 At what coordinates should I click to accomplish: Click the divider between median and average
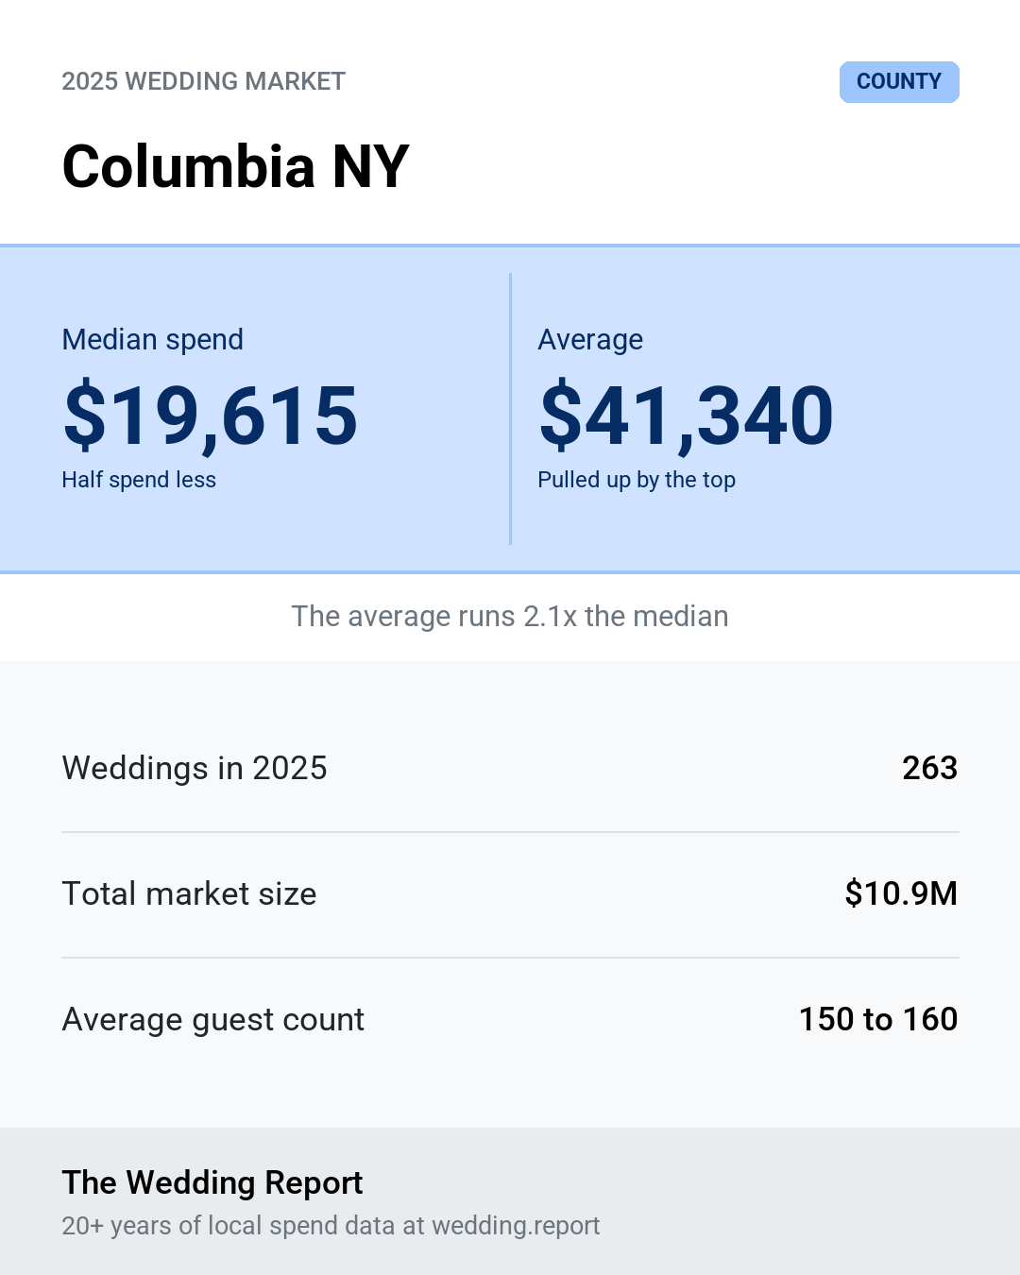coord(510,409)
